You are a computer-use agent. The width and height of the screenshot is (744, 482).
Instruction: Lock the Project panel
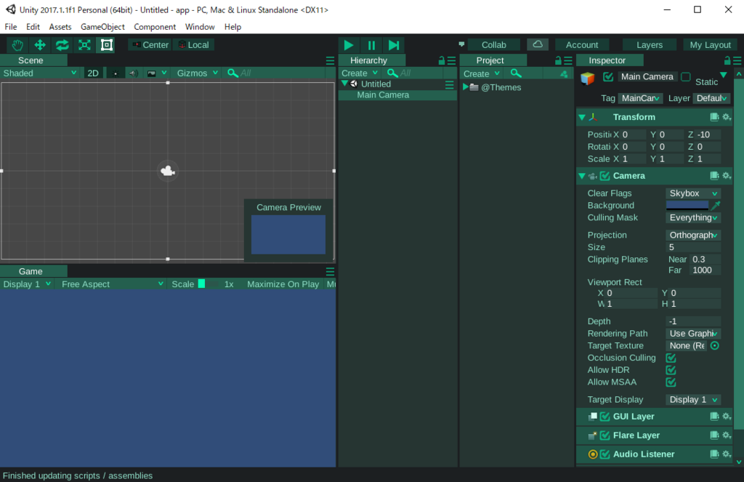(x=558, y=60)
